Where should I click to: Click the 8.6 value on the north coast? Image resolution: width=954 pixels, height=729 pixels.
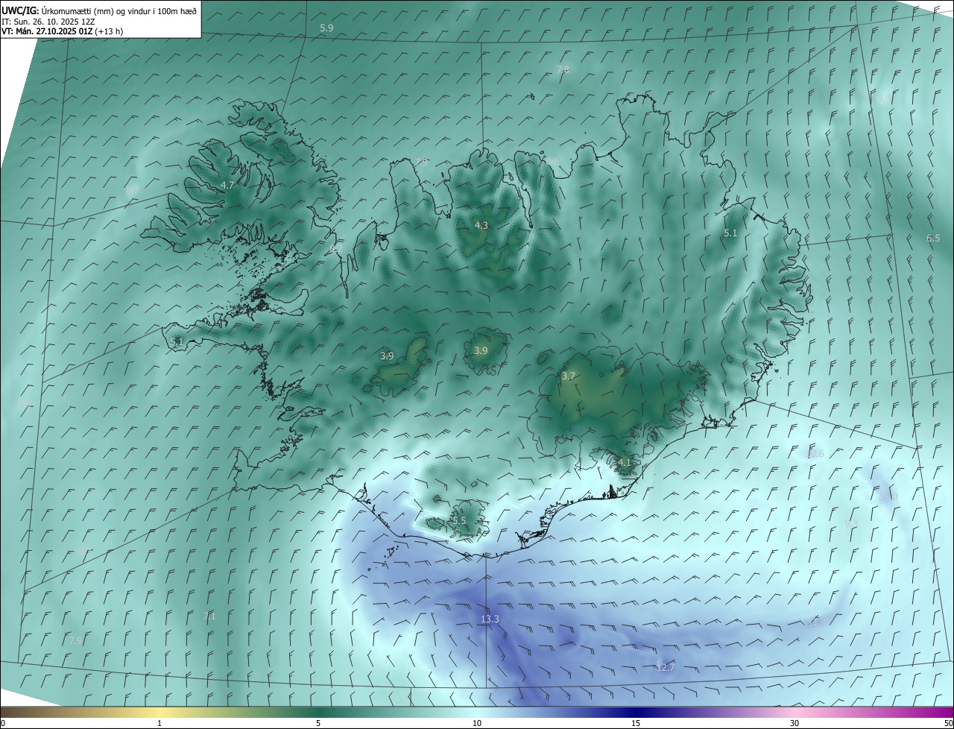pyautogui.click(x=552, y=161)
